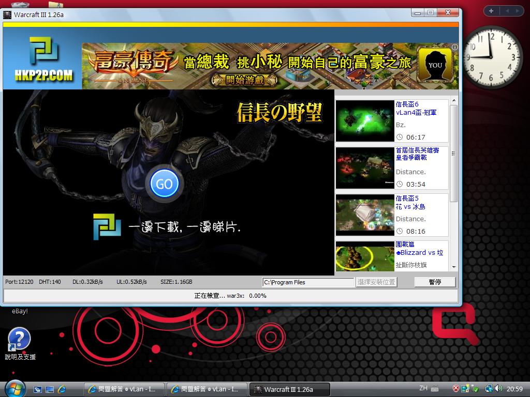
Task: Click the red security alert tray icon
Action: tap(456, 388)
